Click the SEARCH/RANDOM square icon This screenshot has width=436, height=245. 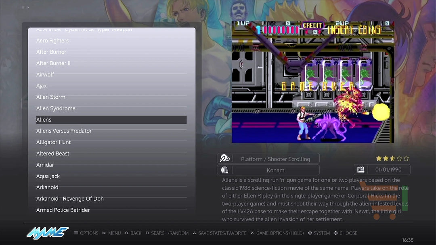click(147, 233)
